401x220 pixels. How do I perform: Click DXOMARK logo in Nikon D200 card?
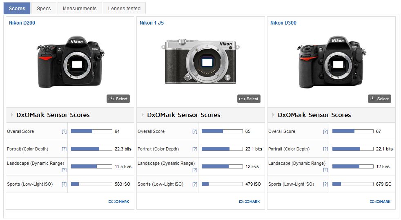pos(119,202)
